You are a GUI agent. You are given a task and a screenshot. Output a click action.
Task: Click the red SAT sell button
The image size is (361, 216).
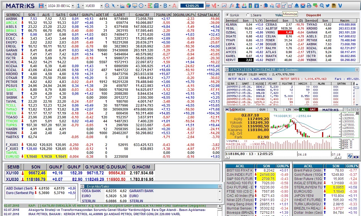313,110
